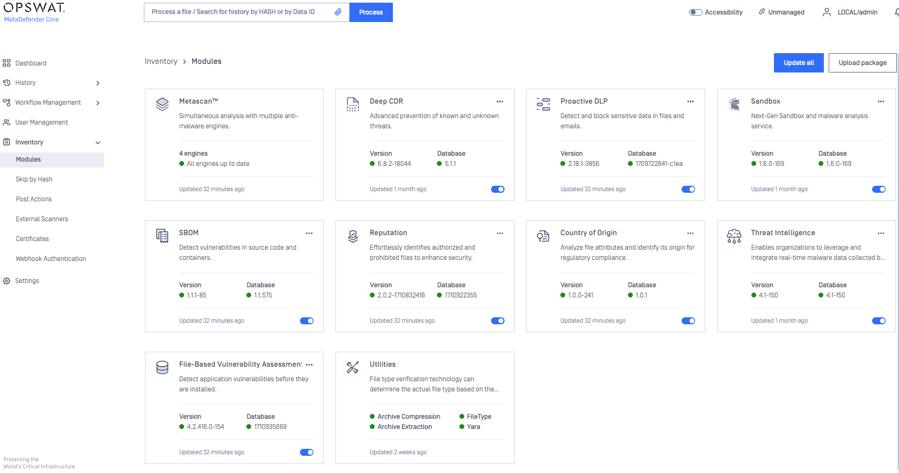
Task: Click the Metascan card title
Action: point(199,101)
